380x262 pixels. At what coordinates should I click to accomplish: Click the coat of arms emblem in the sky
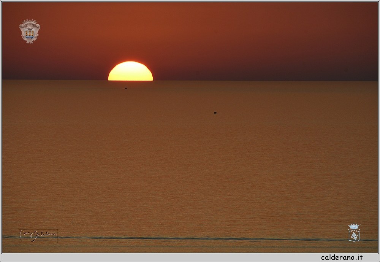pyautogui.click(x=30, y=31)
